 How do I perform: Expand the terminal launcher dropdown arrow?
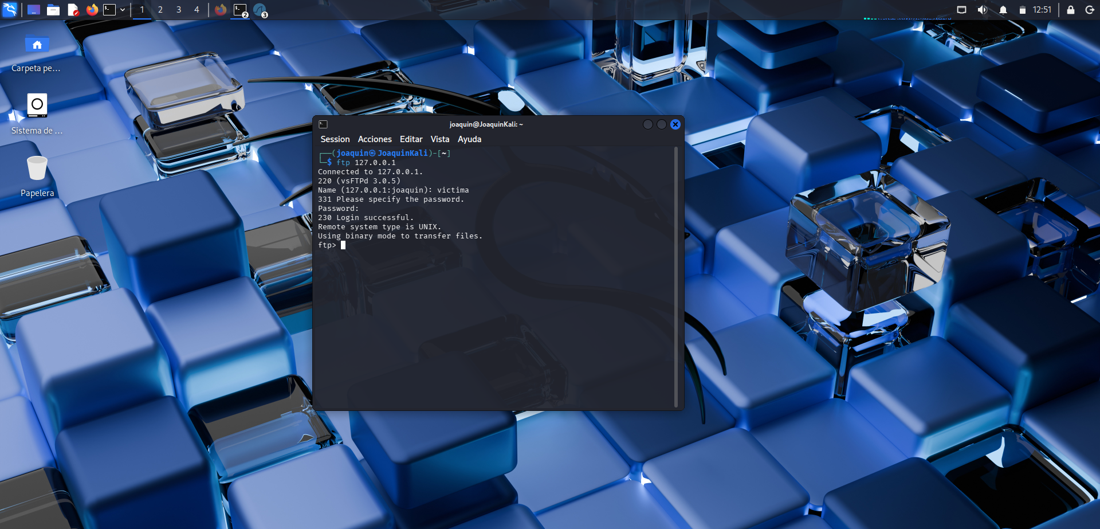coord(123,10)
